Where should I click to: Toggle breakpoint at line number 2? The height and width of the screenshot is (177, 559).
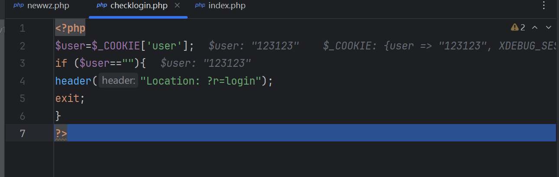coord(23,46)
